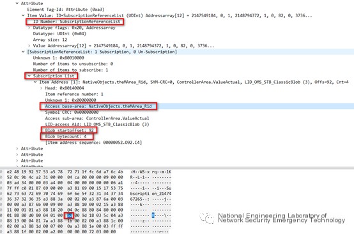The height and width of the screenshot is (234, 354).
Task: Select the Blob startoffset: 92 field
Action: (69, 130)
